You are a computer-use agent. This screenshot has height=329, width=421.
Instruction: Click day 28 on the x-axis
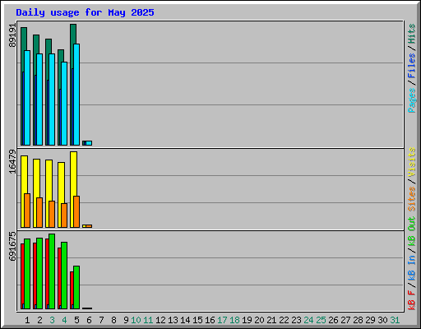(x=358, y=320)
